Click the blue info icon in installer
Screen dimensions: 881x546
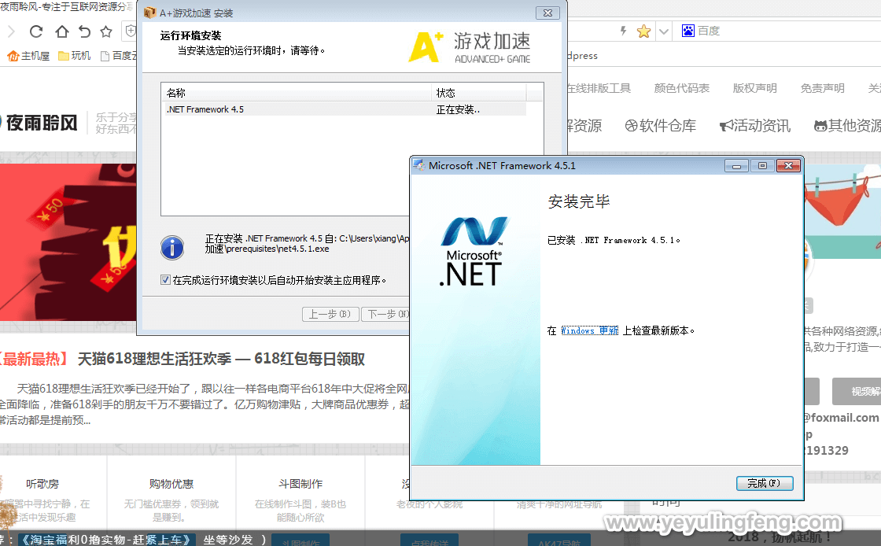[x=172, y=247]
